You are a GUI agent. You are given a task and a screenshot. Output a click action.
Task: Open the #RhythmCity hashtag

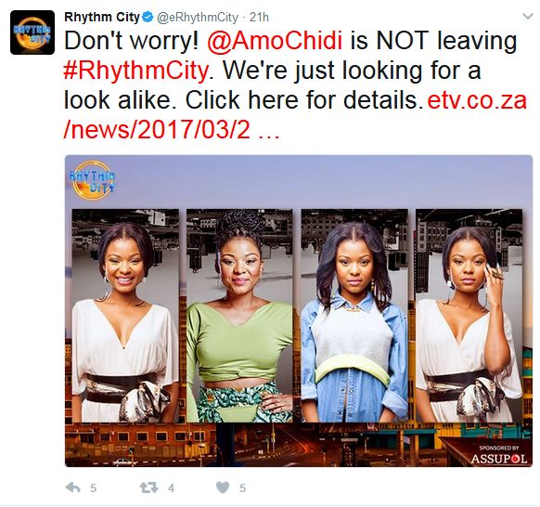(136, 71)
